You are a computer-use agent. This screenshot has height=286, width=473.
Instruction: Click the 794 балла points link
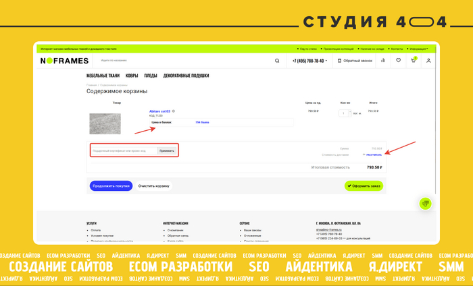click(202, 123)
